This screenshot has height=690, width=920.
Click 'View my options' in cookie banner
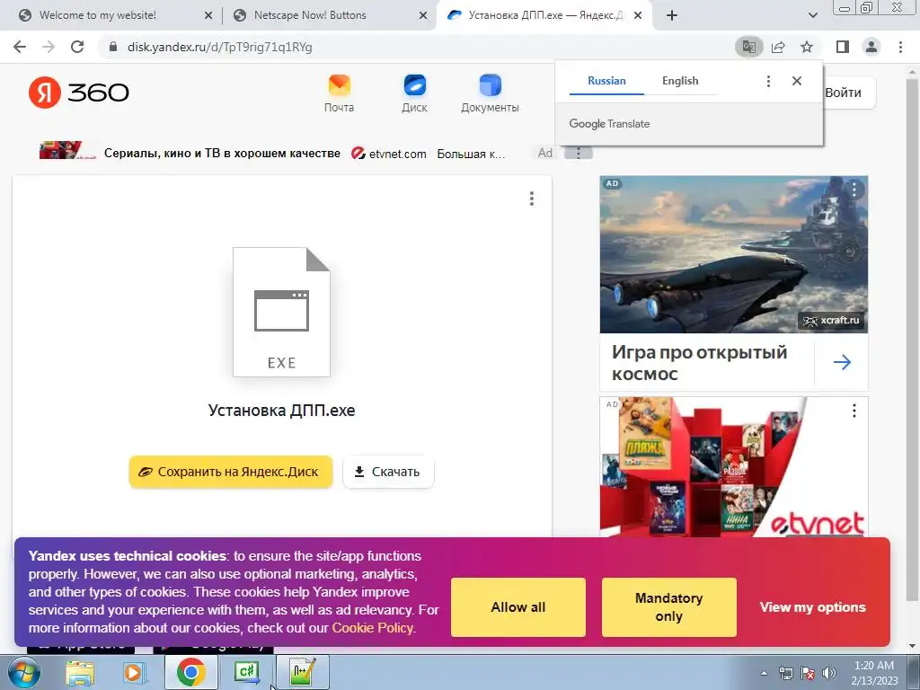click(812, 607)
